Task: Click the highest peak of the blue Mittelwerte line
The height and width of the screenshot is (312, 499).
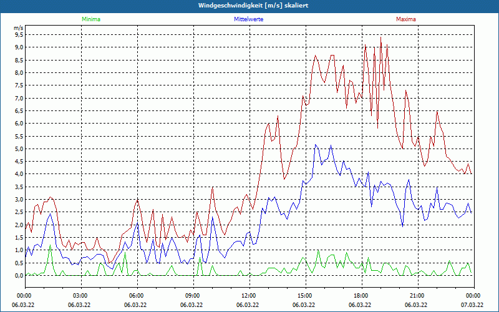Action: (x=331, y=145)
